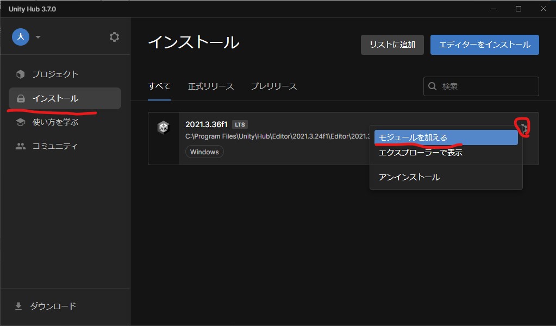Image resolution: width=556 pixels, height=326 pixels.
Task: Open the Projects section cube icon
Action: pos(21,74)
